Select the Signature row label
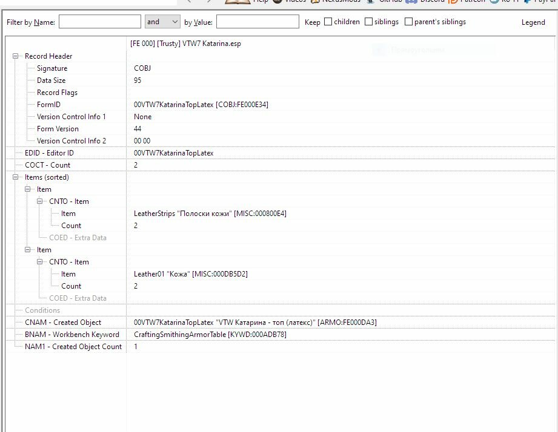This screenshot has width=558, height=432. 52,68
